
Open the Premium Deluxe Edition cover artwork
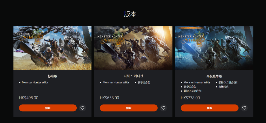pos(214,48)
